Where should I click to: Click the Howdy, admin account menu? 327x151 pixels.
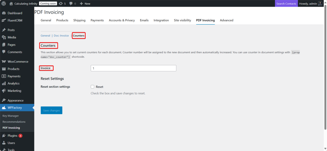coord(311,4)
